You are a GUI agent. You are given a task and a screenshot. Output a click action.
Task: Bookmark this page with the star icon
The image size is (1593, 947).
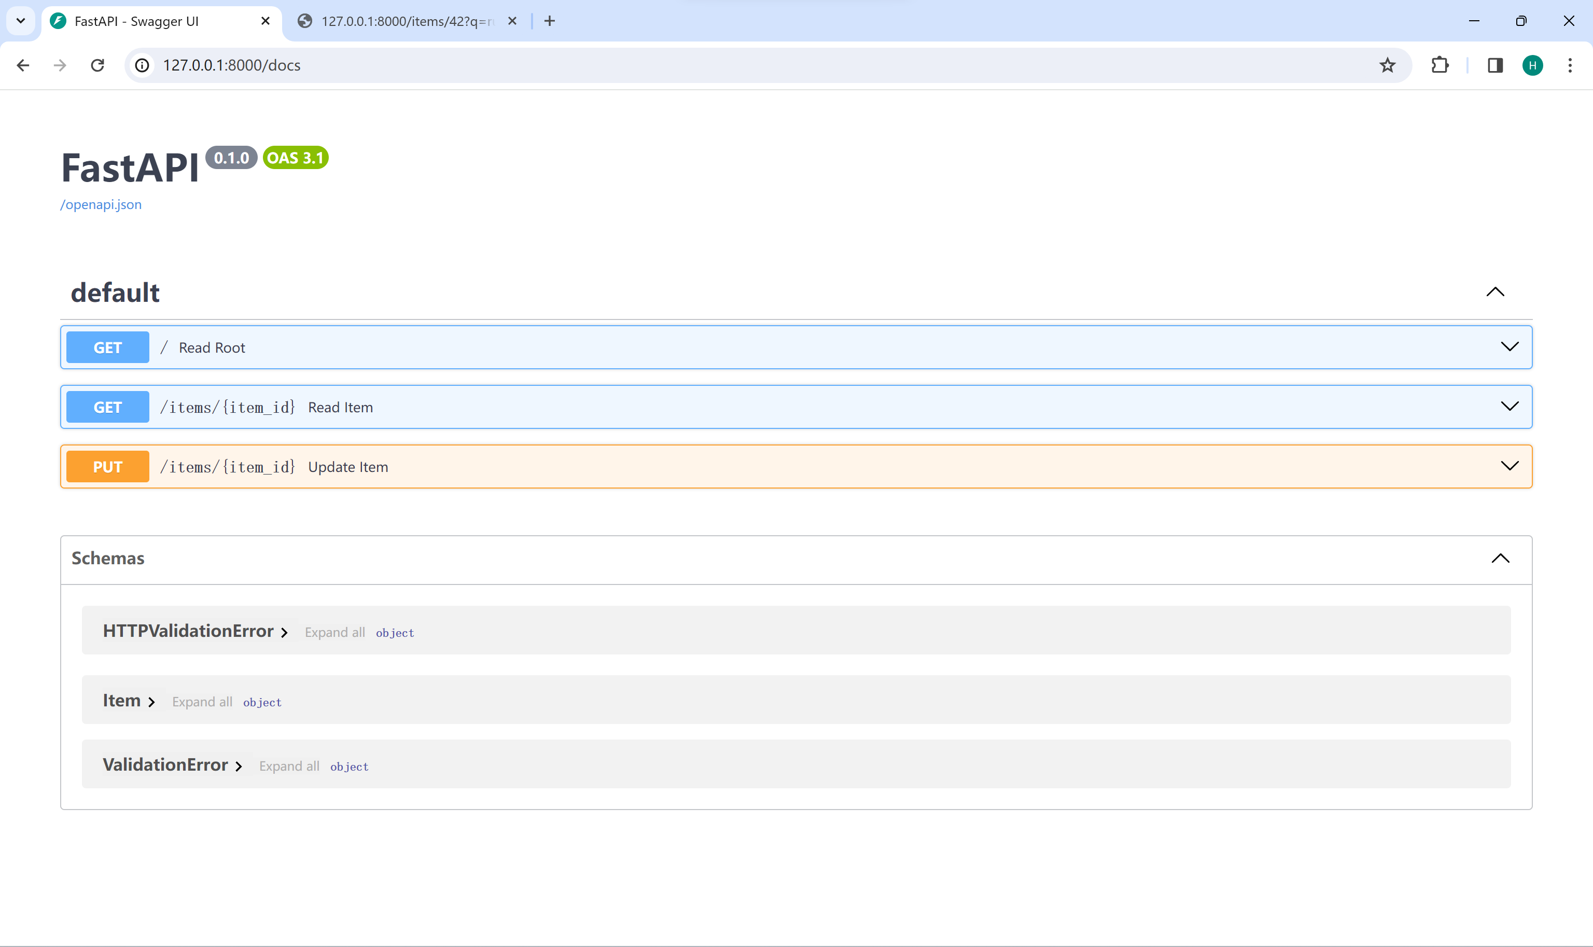[x=1387, y=65]
